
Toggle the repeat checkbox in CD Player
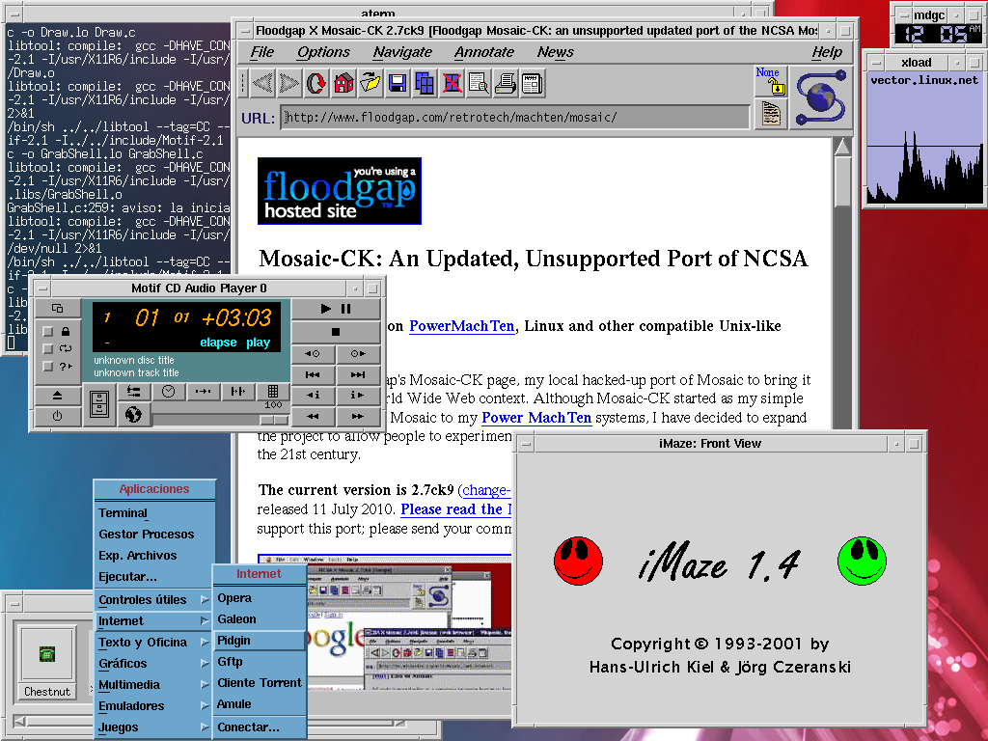[48, 348]
